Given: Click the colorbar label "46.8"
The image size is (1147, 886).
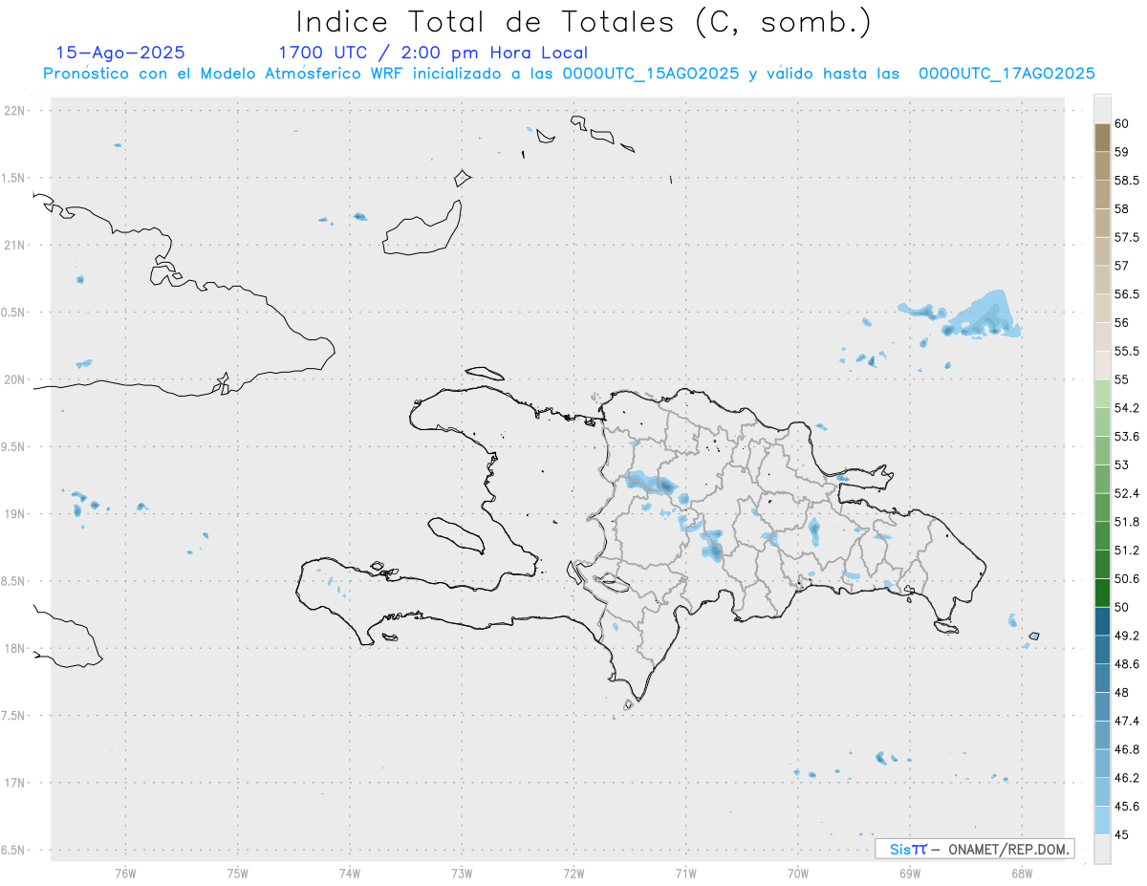Looking at the screenshot, I should coord(1126,749).
